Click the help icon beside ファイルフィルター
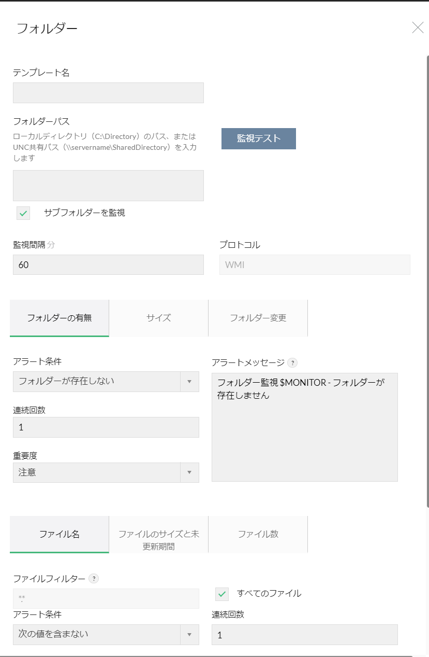The image size is (429, 657). click(x=94, y=578)
